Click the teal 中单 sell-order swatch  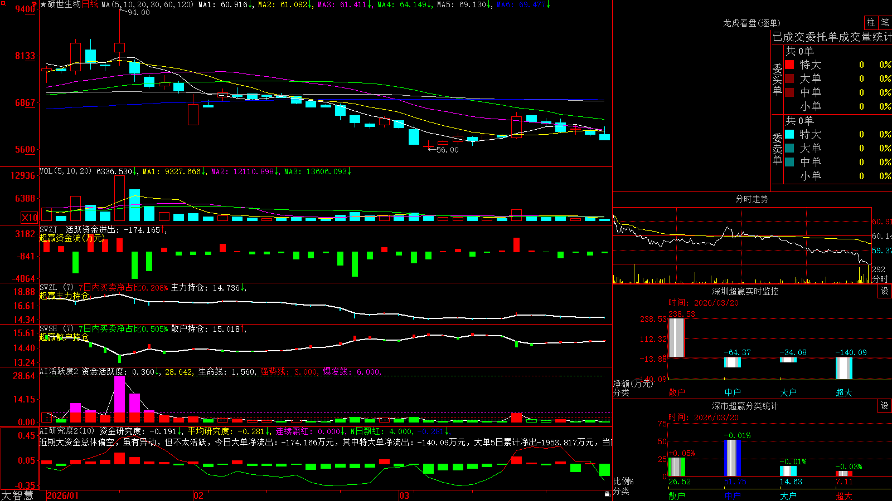click(789, 162)
